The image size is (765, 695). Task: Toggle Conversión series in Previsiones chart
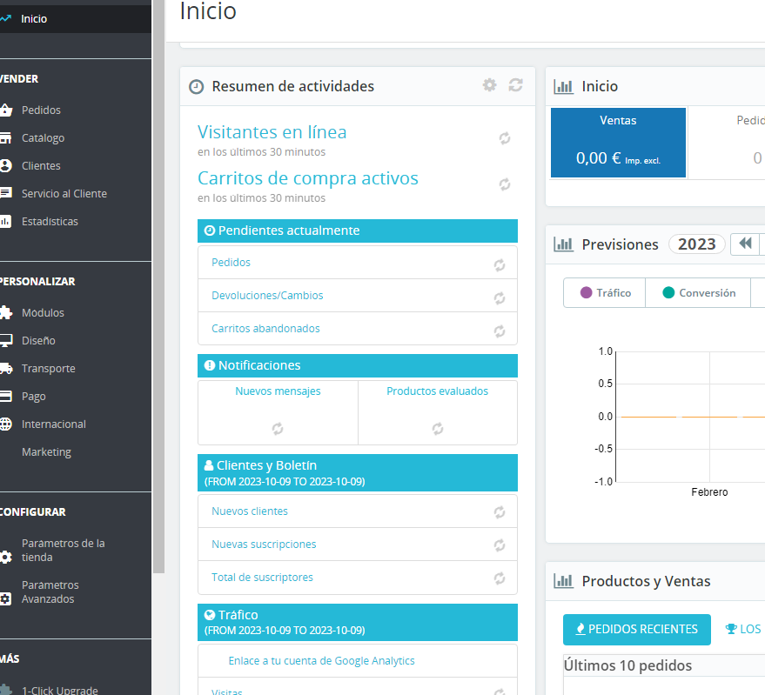pos(698,292)
